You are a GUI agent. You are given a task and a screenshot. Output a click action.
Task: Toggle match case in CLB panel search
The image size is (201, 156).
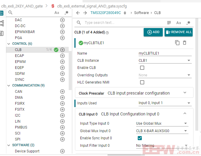click(178, 23)
